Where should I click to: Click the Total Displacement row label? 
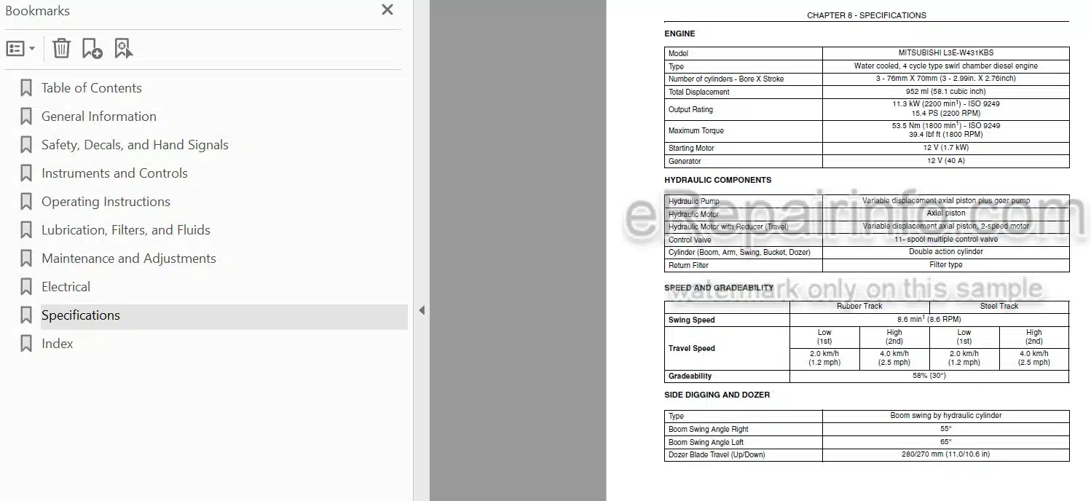698,92
